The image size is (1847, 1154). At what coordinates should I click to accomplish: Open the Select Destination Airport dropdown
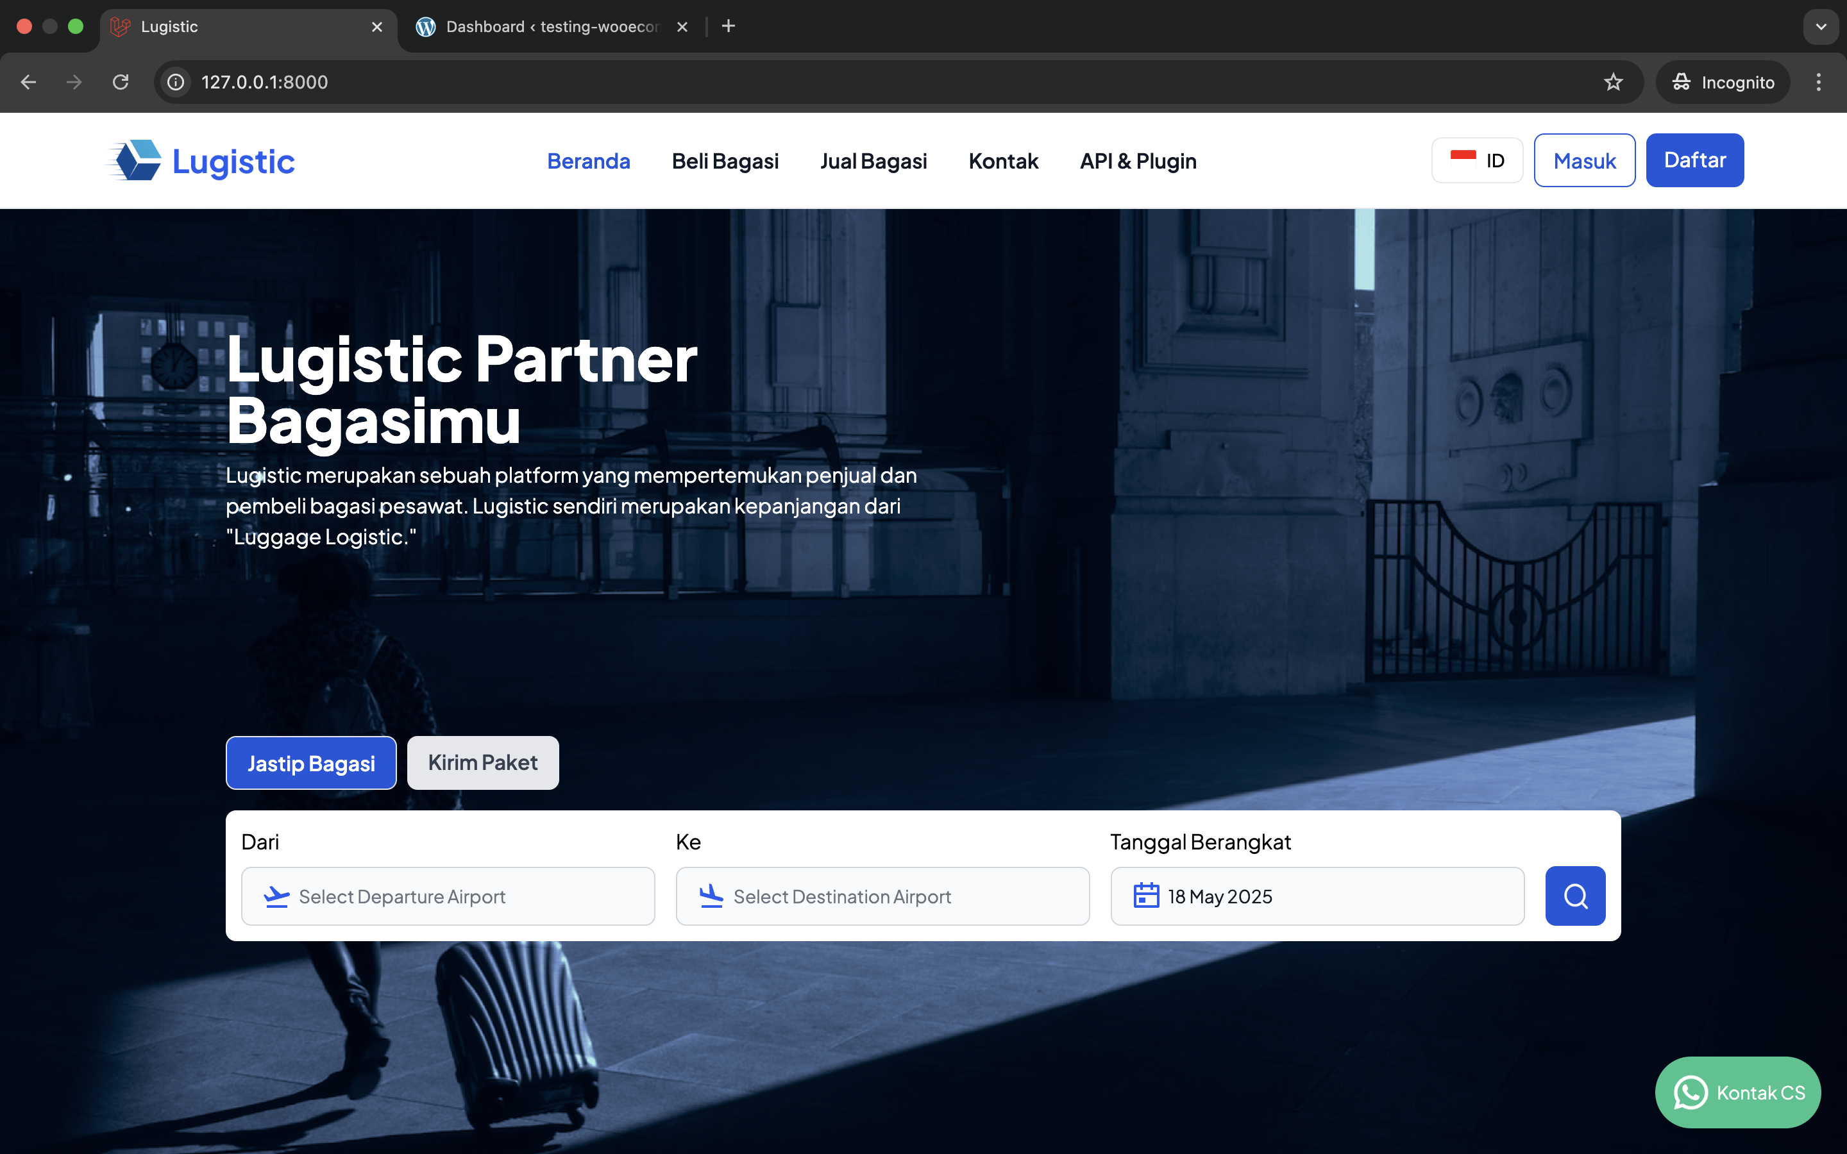click(882, 896)
